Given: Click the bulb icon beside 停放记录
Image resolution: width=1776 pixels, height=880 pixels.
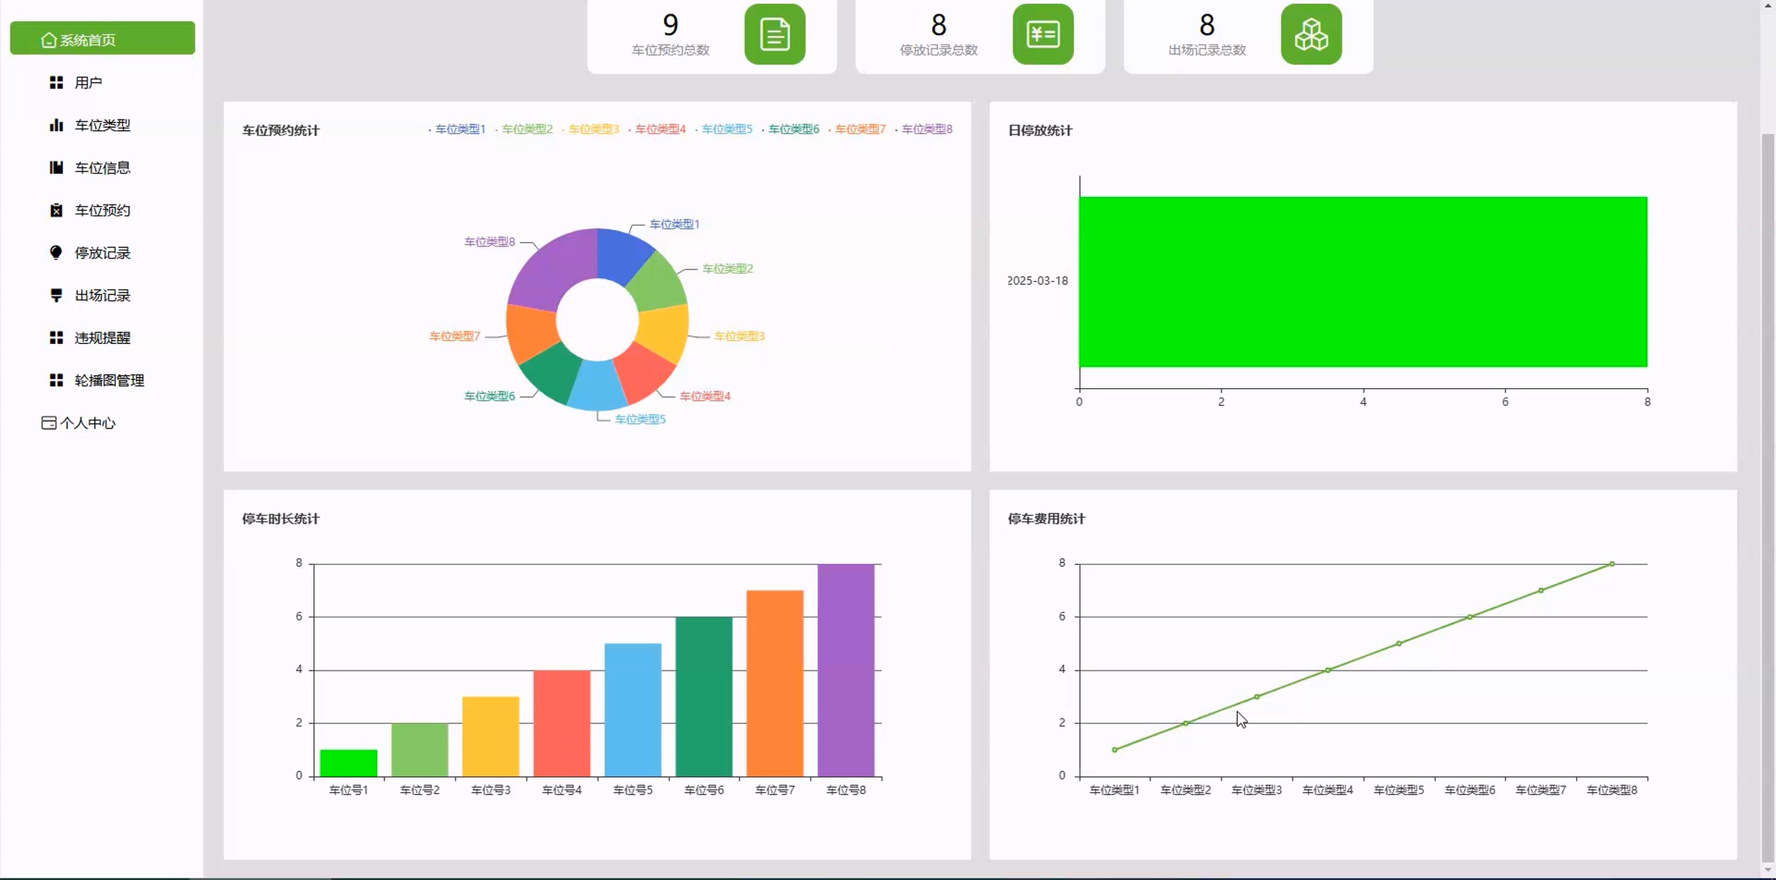Looking at the screenshot, I should 56,252.
